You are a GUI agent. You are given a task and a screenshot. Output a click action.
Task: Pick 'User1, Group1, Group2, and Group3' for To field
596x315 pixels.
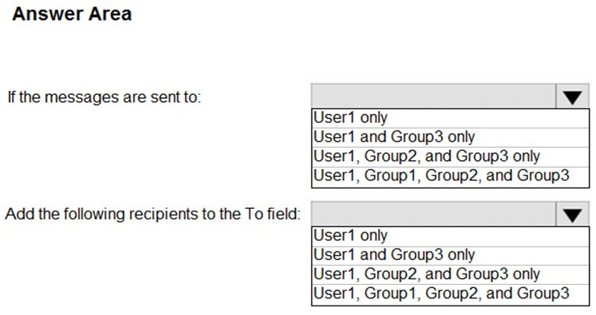pyautogui.click(x=451, y=294)
